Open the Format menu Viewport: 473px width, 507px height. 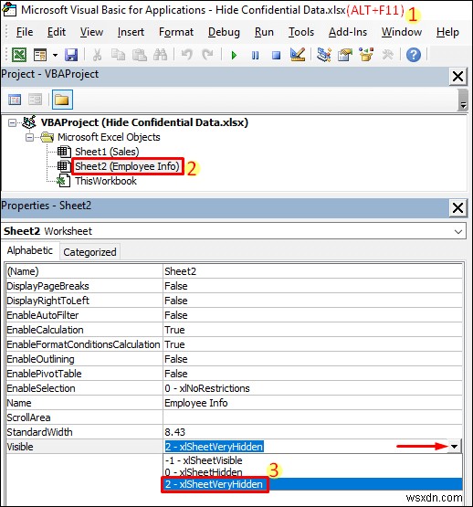(x=176, y=32)
